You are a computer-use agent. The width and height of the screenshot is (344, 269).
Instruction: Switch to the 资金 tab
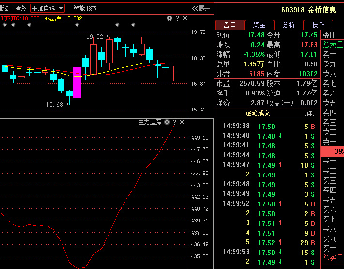(x=259, y=25)
